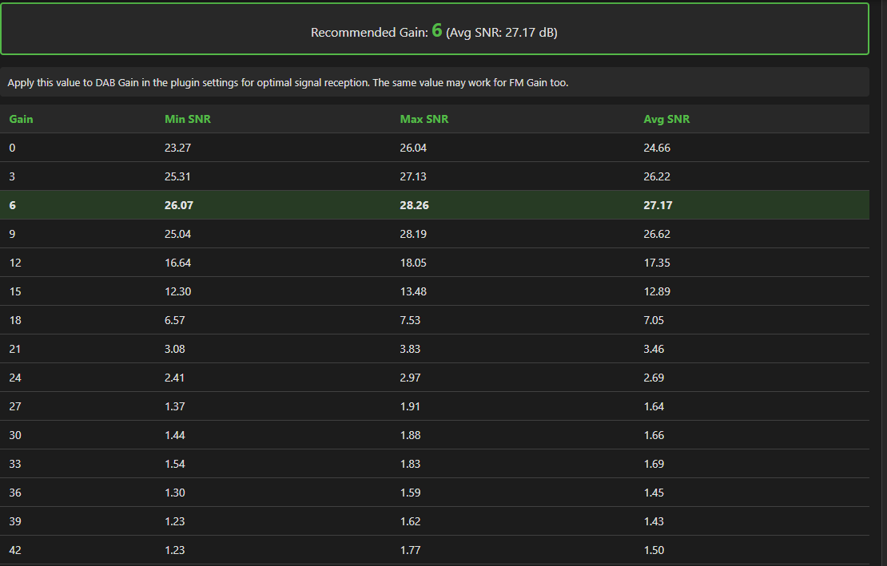
Task: Click the Avg SNR value 1.69
Action: (654, 464)
